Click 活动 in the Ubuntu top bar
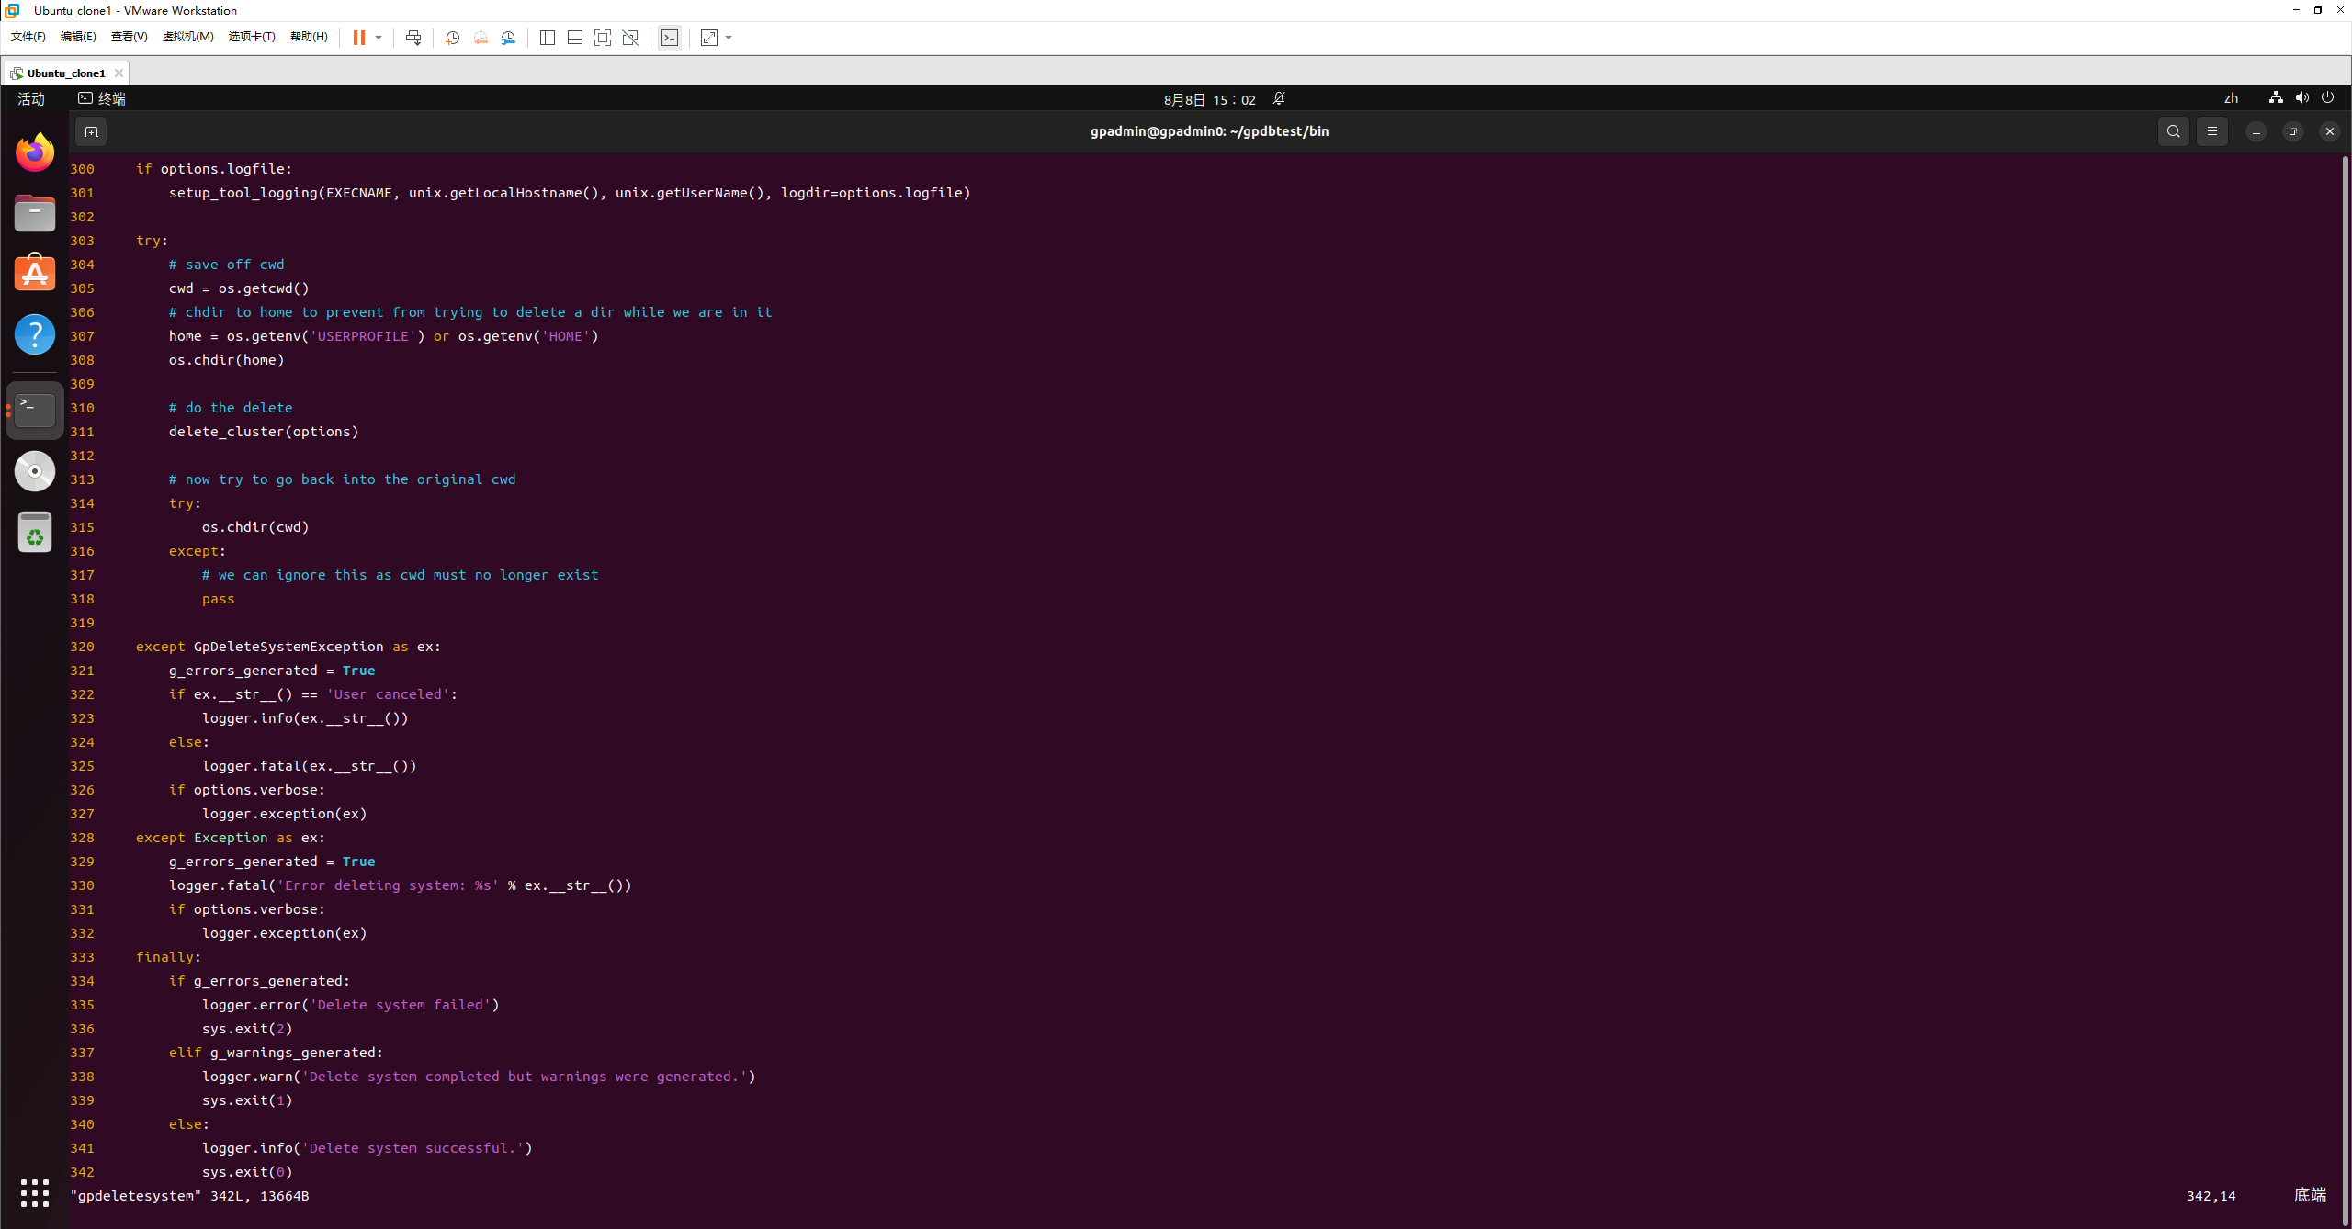 (x=30, y=98)
